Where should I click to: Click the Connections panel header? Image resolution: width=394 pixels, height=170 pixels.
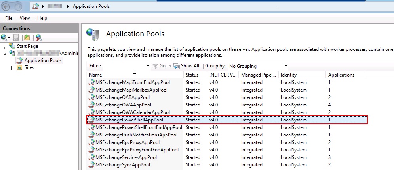[39, 28]
